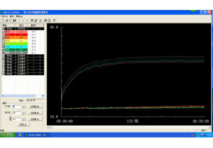Click the spinner of the second settings field

[23, 113]
